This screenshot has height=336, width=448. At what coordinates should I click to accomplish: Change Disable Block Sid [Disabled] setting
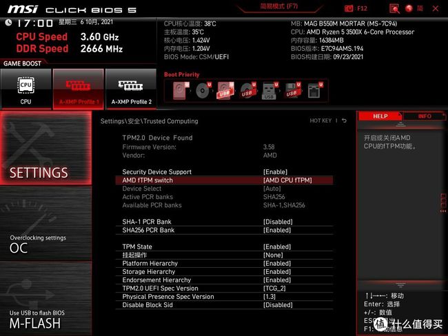[x=224, y=305]
